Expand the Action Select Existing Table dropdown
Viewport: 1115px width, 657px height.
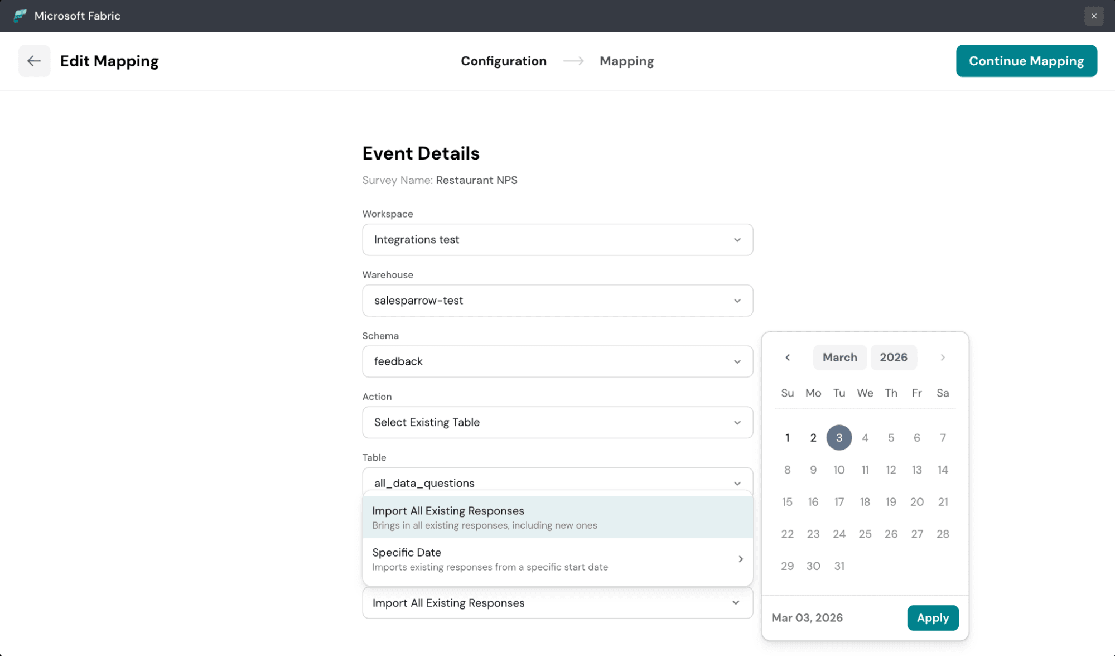pos(557,422)
